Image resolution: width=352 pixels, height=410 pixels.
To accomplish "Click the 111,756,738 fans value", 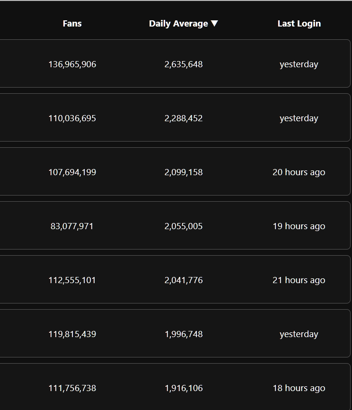I will coord(72,388).
